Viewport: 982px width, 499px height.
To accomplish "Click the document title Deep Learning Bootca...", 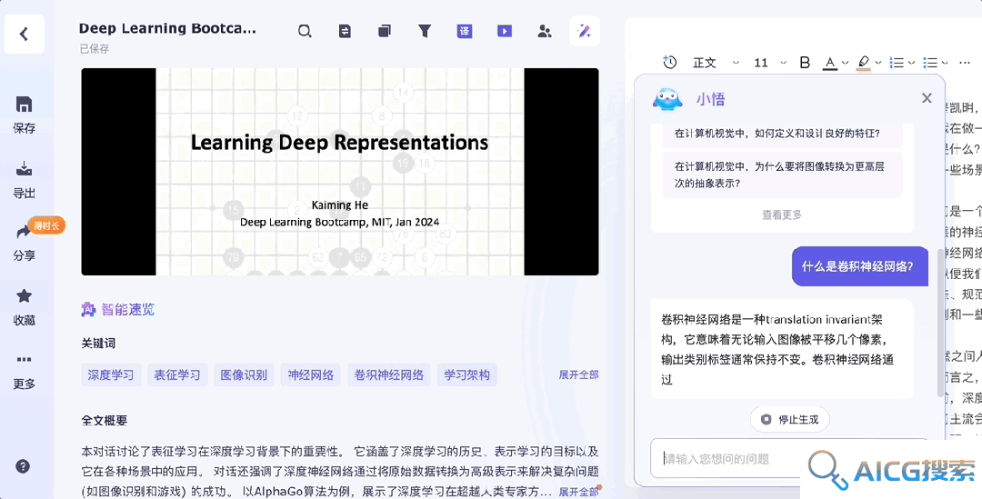I will pyautogui.click(x=168, y=28).
